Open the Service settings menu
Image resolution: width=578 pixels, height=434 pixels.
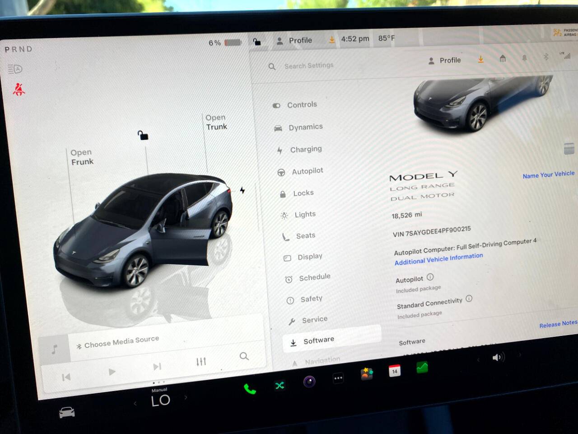[x=308, y=320]
